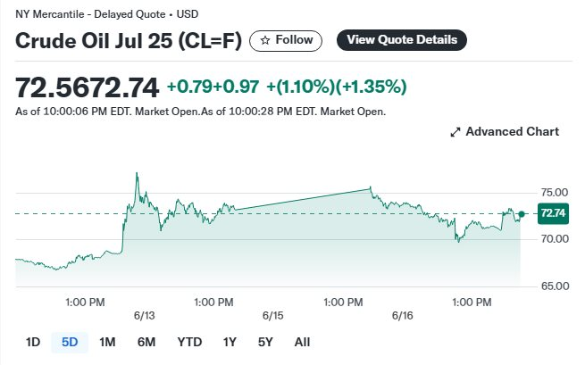Click the Crude Oil Jul 25 title
585x365 pixels.
pos(129,41)
